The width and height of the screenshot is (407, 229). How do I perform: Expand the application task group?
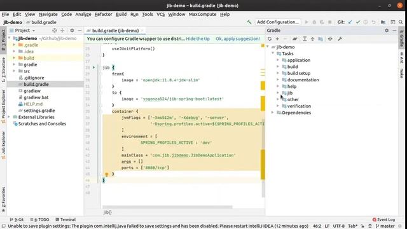pos(278,60)
